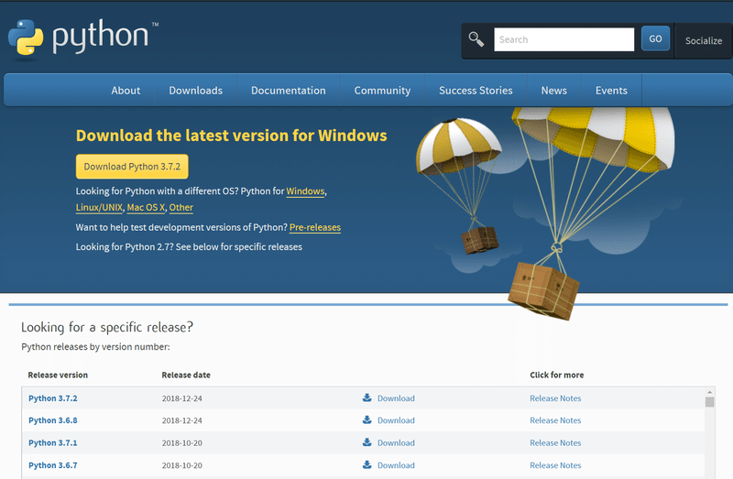
Task: Follow the Linux/UNIX link
Action: (x=99, y=208)
